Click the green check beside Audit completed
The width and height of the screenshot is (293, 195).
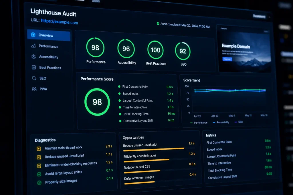coord(158,23)
